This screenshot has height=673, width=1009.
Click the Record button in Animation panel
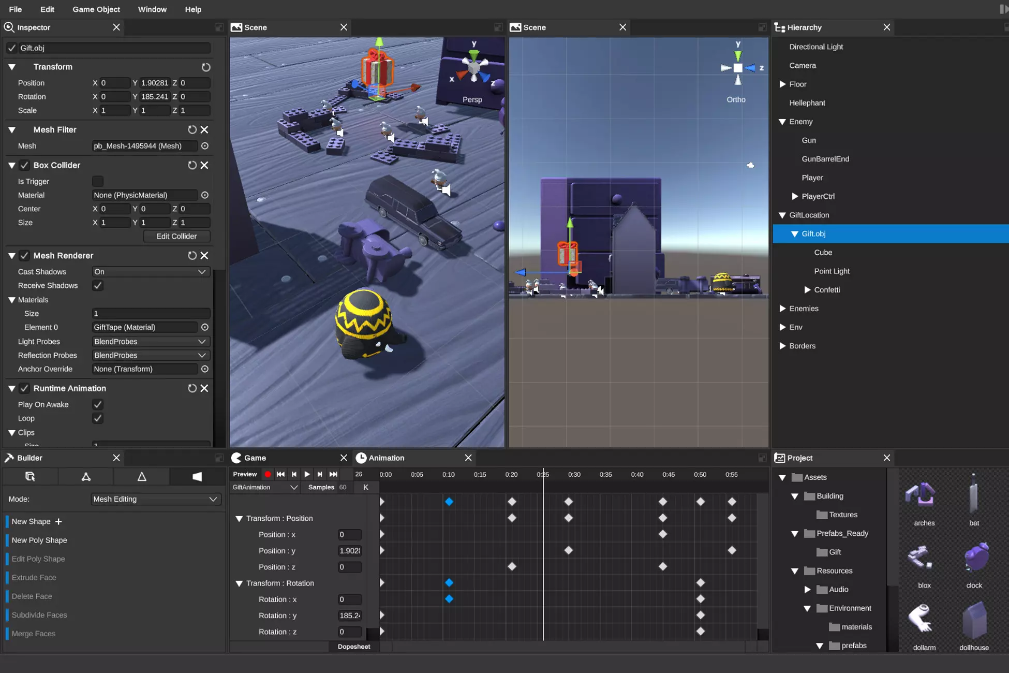(x=268, y=474)
